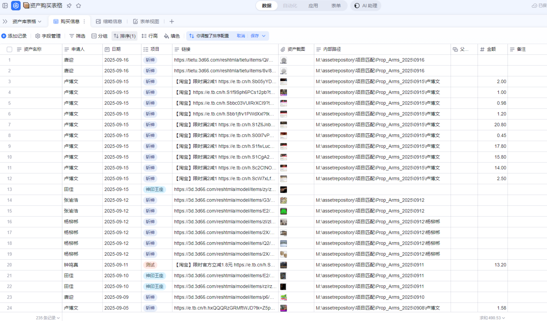This screenshot has width=547, height=321.
Task: Add a new view with plus icon
Action: coord(172,22)
